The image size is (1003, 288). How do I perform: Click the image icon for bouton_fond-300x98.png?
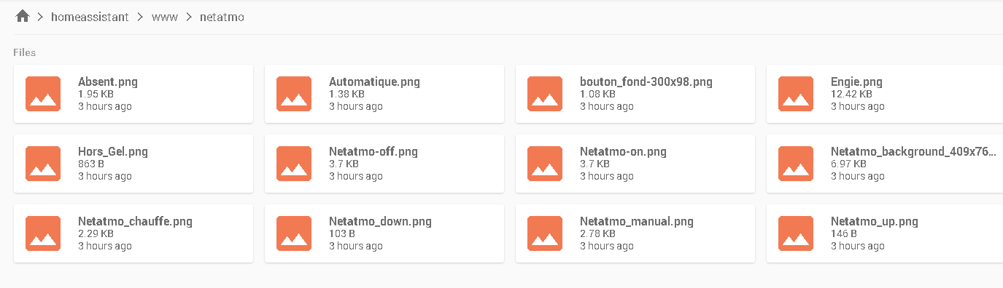[x=545, y=94]
